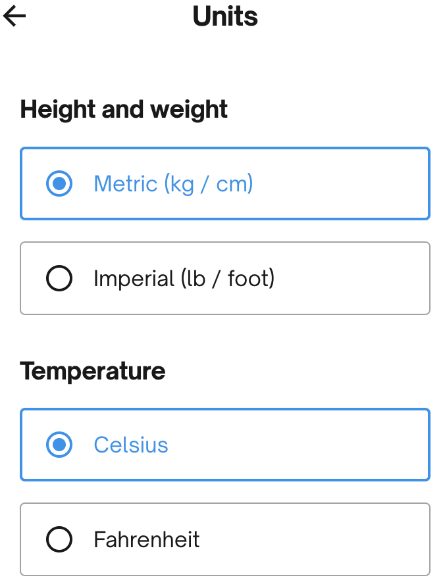The width and height of the screenshot is (445, 588).
Task: Click the filled blue dot beside Metric
Action: pyautogui.click(x=59, y=184)
